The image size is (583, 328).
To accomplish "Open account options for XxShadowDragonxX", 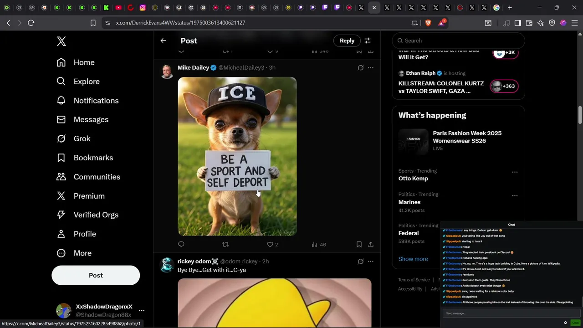I will coord(142,311).
